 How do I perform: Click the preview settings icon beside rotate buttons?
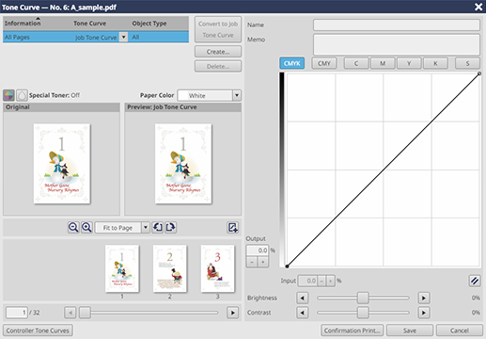232,227
